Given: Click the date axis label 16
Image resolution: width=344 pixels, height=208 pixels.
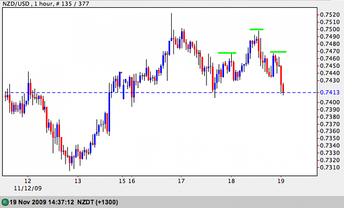Looking at the screenshot, I should coord(132,181).
